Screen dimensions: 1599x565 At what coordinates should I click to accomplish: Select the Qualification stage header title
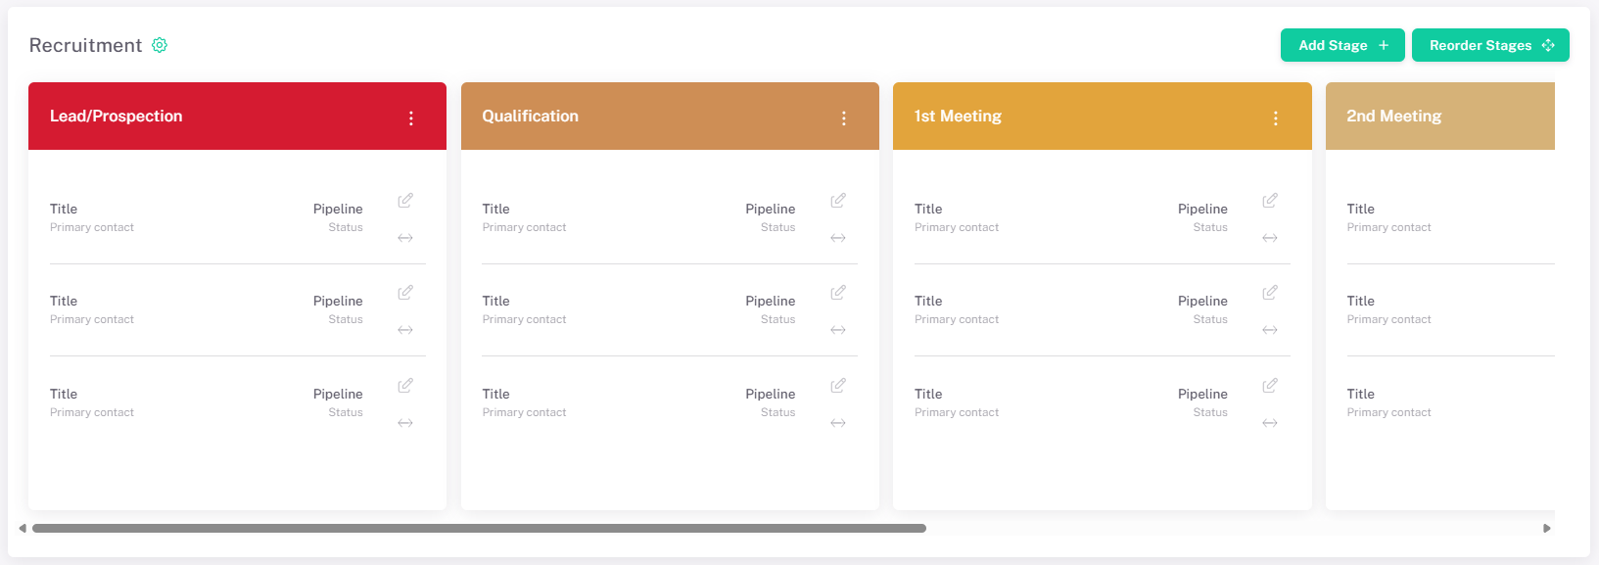pyautogui.click(x=530, y=117)
